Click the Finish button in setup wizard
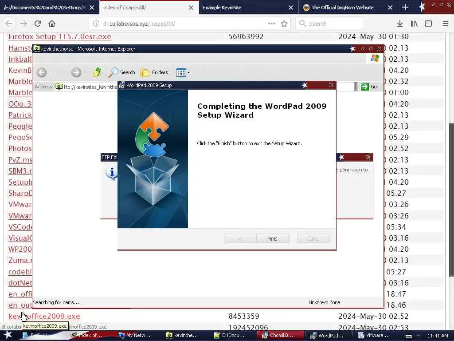Image resolution: width=454 pixels, height=341 pixels. (273, 238)
